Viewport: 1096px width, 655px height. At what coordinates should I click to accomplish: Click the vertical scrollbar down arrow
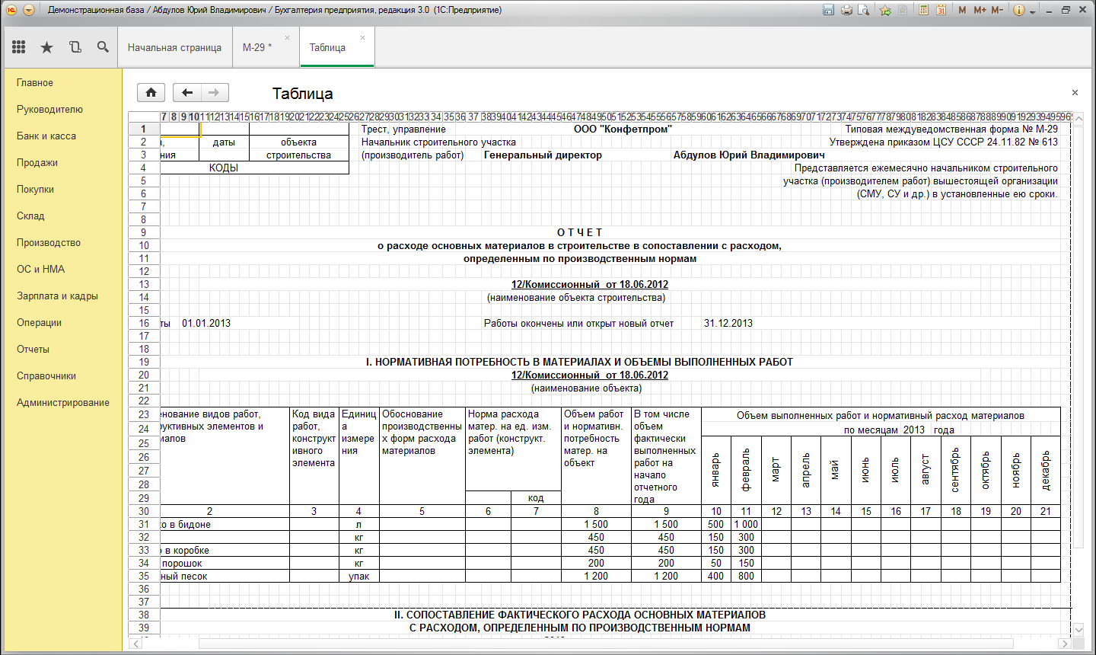pos(1078,629)
